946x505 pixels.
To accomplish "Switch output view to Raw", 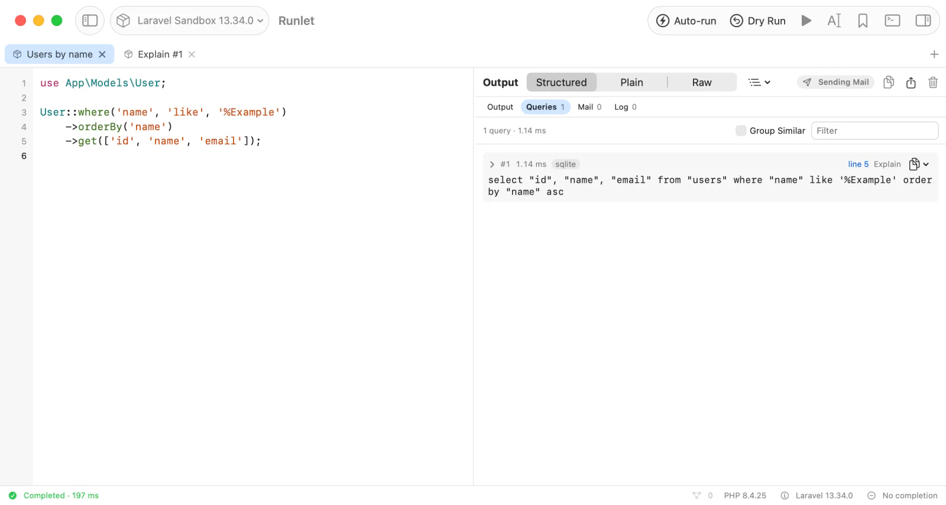I will pos(702,82).
